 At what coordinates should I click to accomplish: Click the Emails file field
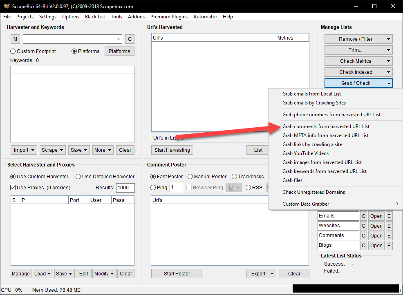pos(338,216)
